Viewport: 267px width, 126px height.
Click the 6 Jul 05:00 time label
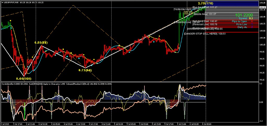(207, 124)
